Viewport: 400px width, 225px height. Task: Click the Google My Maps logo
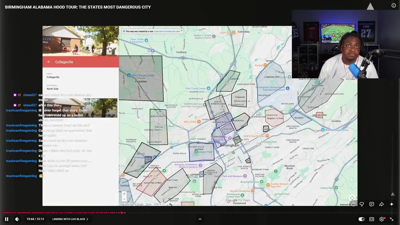[x=238, y=200]
